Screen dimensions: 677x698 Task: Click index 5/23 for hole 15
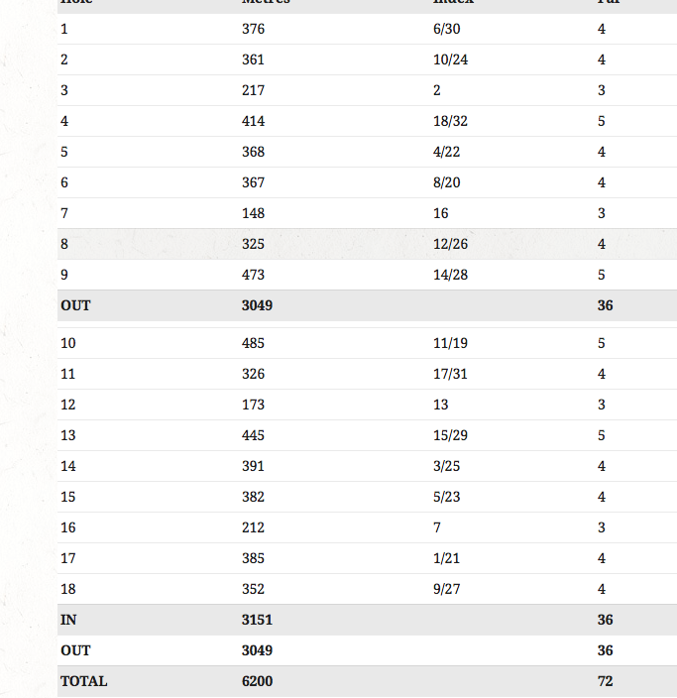coord(446,497)
